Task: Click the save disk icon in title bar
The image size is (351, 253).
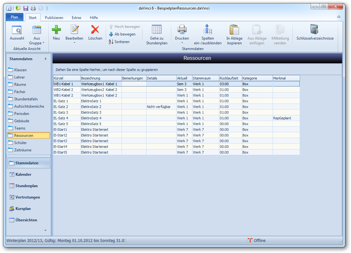Action: [x=26, y=8]
